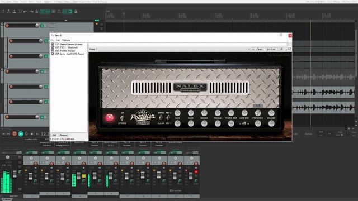Click the lower-row knob beneath GAIN
The width and height of the screenshot is (358, 201).
pyautogui.click(x=177, y=123)
